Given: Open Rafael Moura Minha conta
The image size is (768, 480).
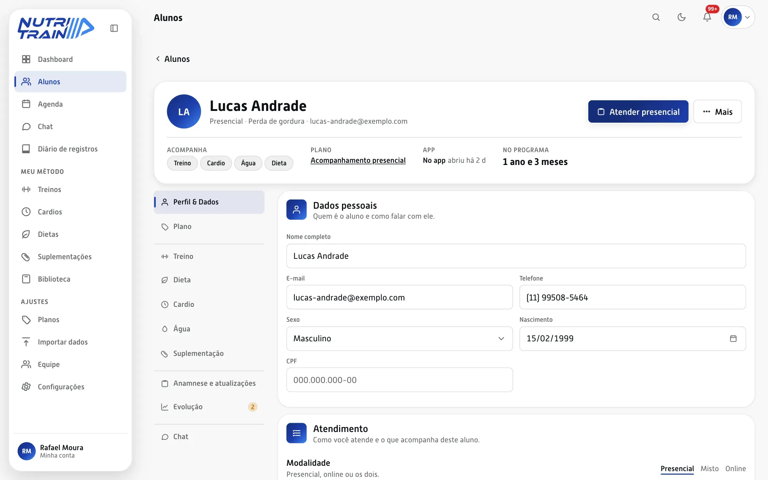Looking at the screenshot, I should (70, 451).
